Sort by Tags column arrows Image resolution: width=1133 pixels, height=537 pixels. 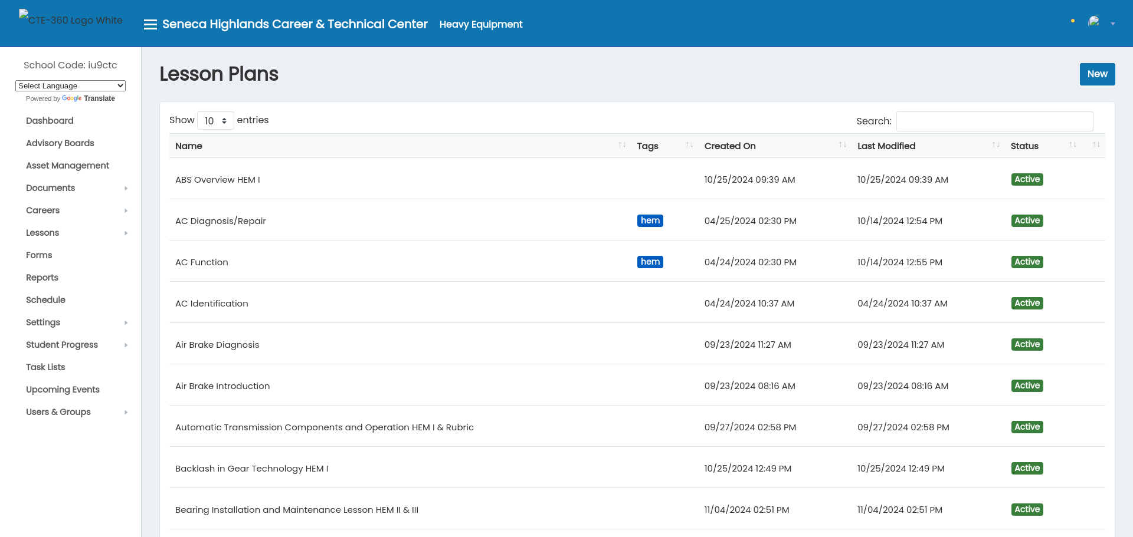(689, 145)
